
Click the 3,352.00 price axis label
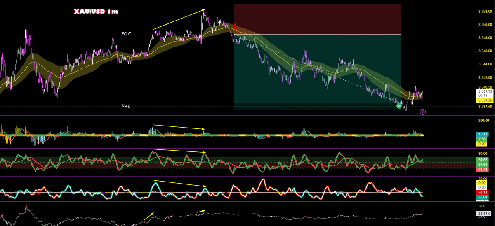485,11
